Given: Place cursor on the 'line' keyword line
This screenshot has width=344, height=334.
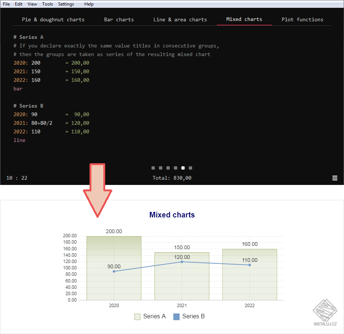Looking at the screenshot, I should pos(19,140).
